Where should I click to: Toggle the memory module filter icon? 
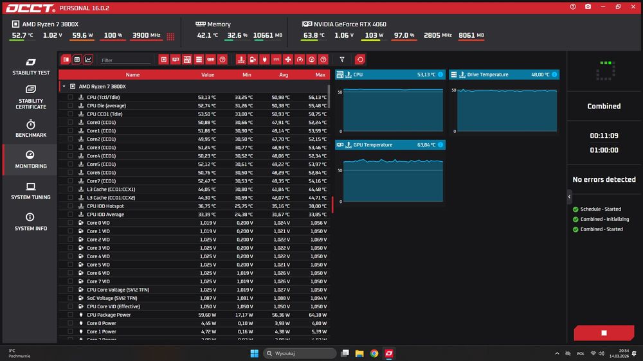tap(211, 60)
